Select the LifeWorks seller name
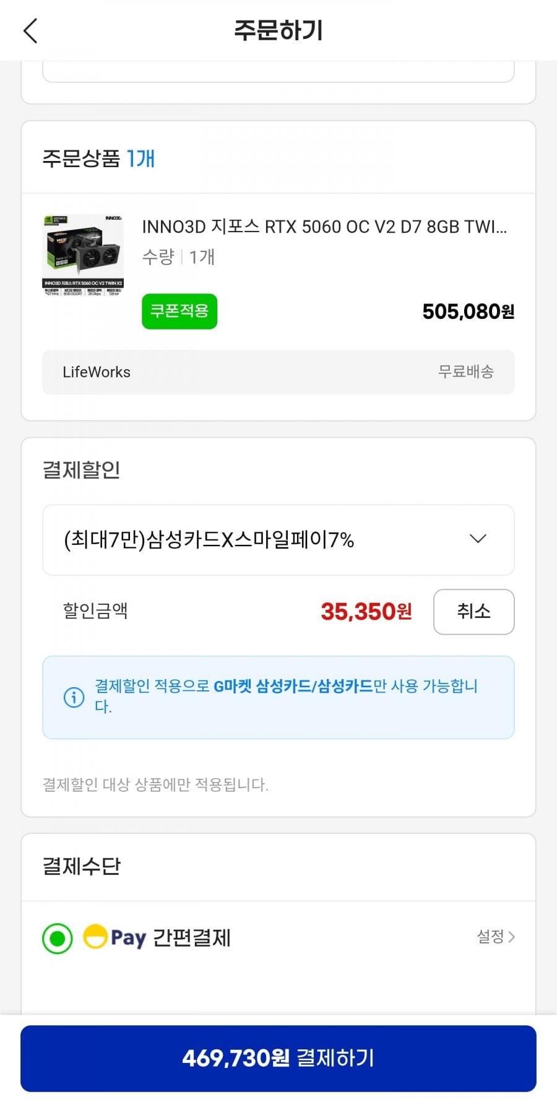The width and height of the screenshot is (557, 1102). (97, 372)
